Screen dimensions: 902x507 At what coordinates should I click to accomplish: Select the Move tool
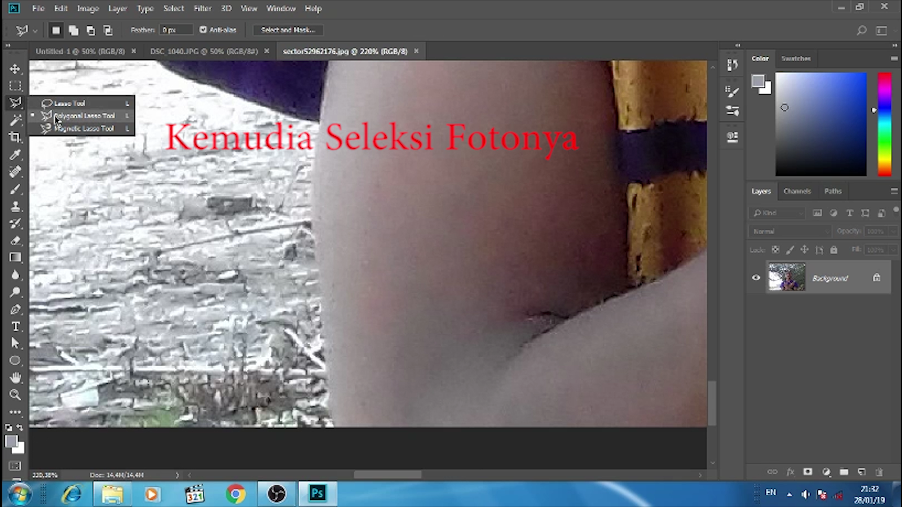[x=15, y=69]
